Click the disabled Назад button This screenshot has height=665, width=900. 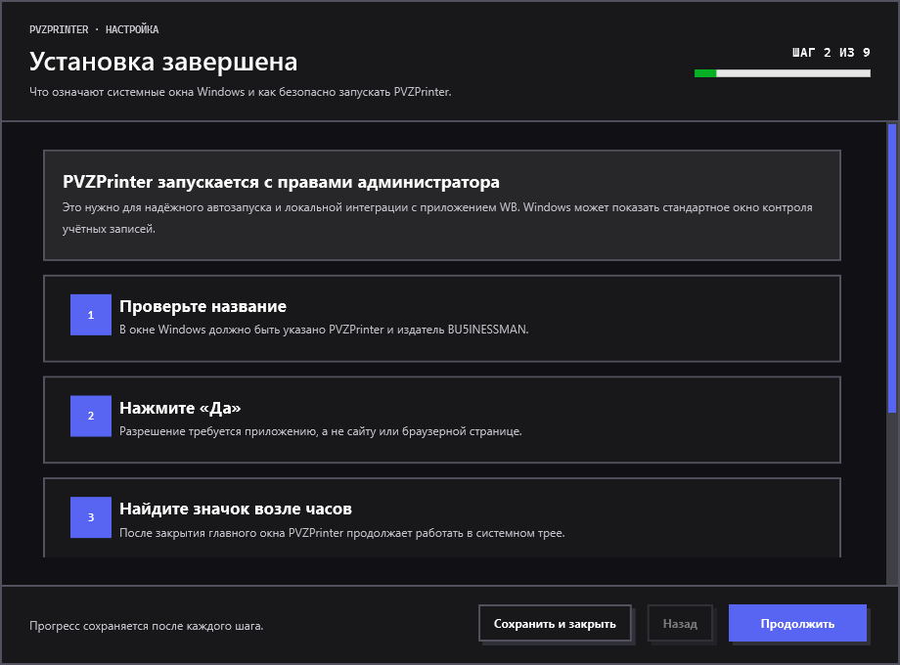680,623
